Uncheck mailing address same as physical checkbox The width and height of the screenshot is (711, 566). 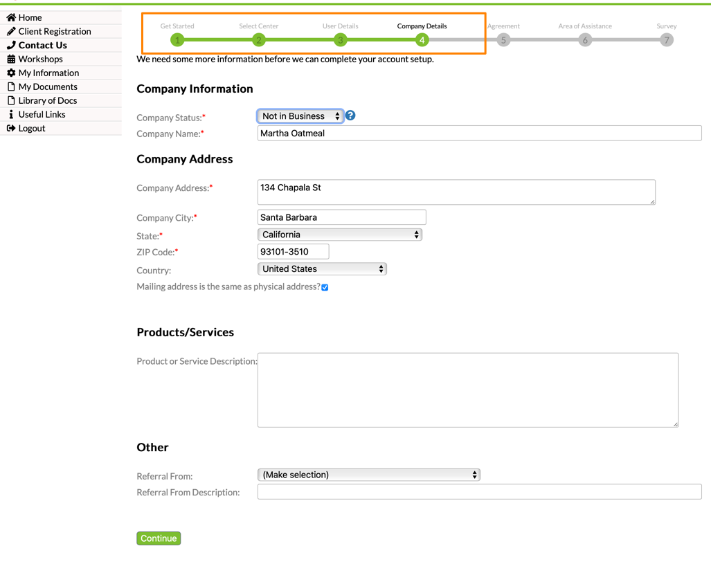[x=325, y=287]
